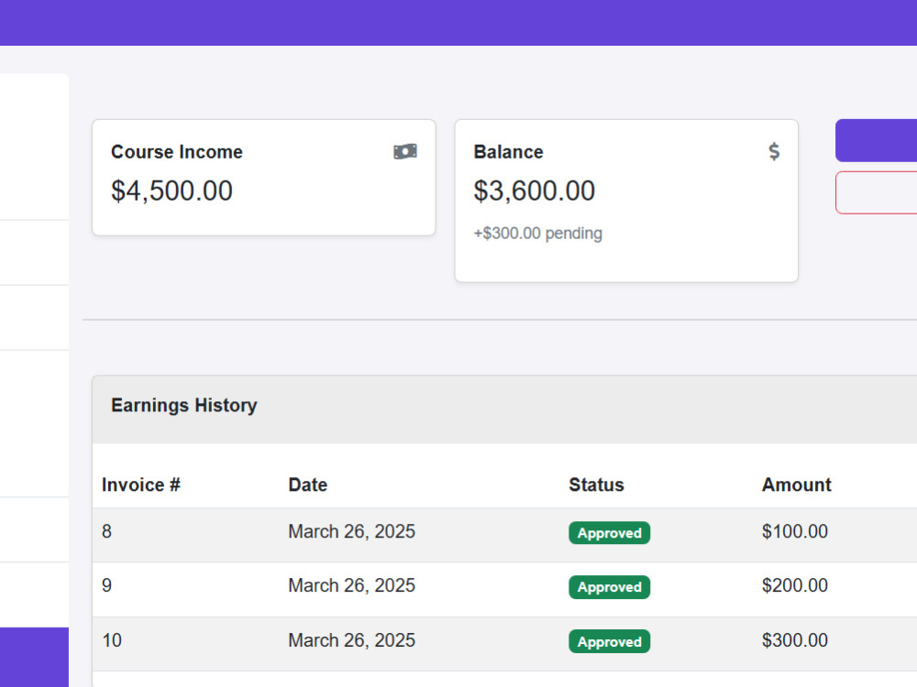Click the Approved badge for invoice 10
Viewport: 917px width, 687px height.
pyautogui.click(x=610, y=641)
